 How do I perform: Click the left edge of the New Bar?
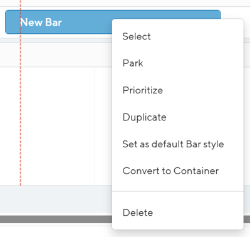pos(6,22)
